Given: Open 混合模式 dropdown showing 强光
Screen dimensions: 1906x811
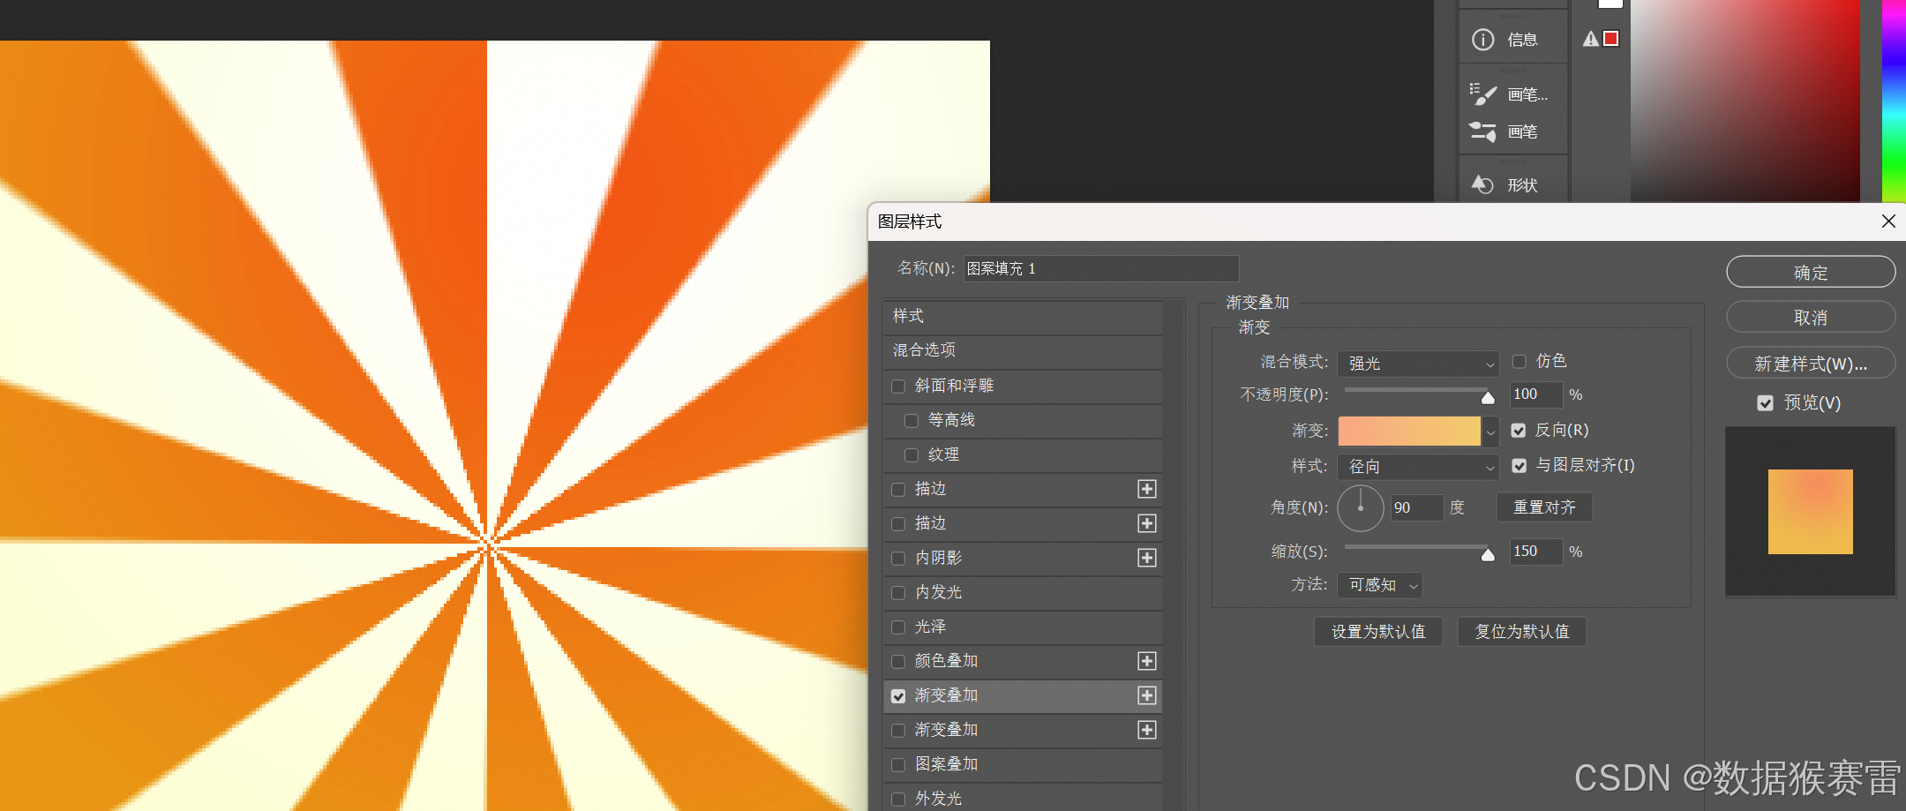Looking at the screenshot, I should [x=1418, y=364].
